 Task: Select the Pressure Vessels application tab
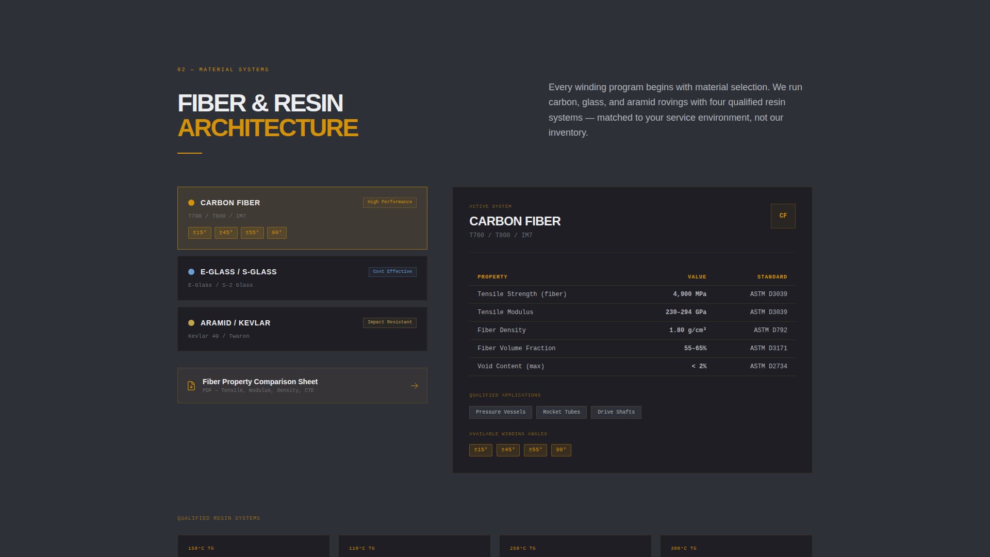coord(500,412)
